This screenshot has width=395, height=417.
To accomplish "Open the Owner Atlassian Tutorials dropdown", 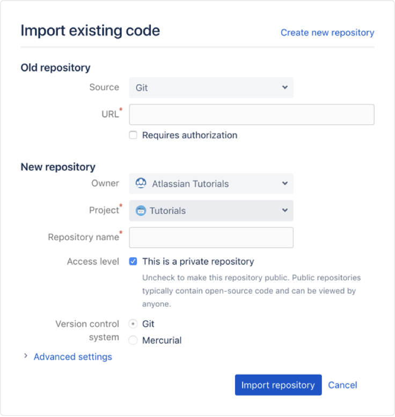I will pos(211,183).
